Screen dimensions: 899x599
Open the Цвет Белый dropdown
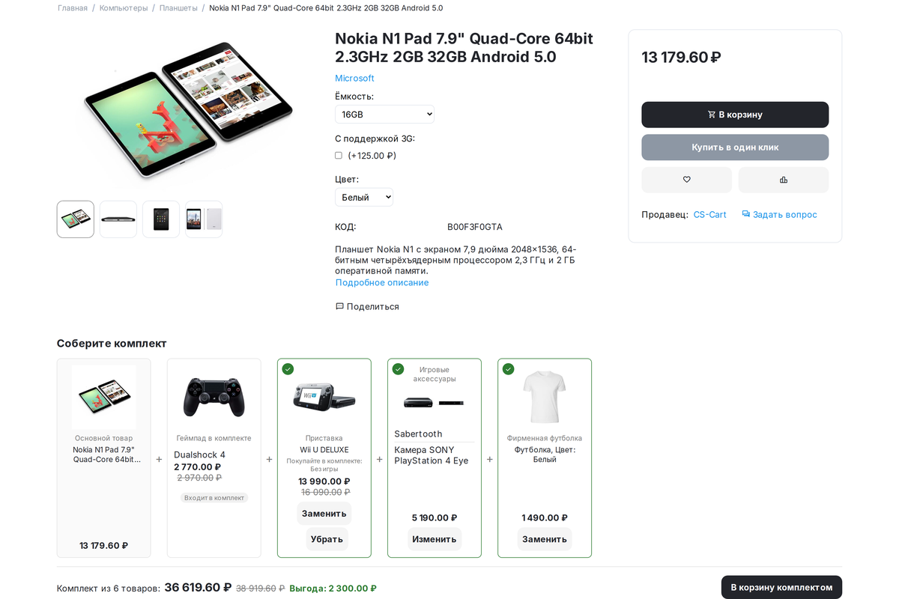(x=364, y=198)
